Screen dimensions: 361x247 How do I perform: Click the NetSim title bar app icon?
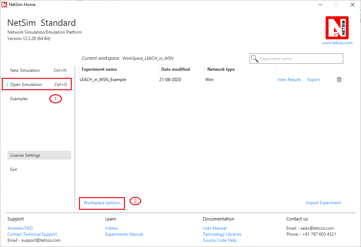click(4, 4)
